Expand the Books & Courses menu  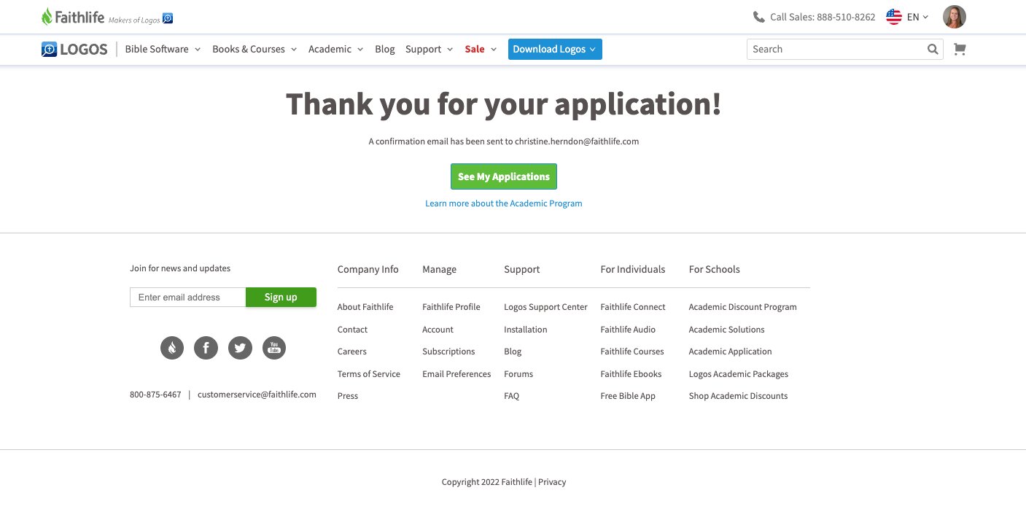(x=254, y=50)
